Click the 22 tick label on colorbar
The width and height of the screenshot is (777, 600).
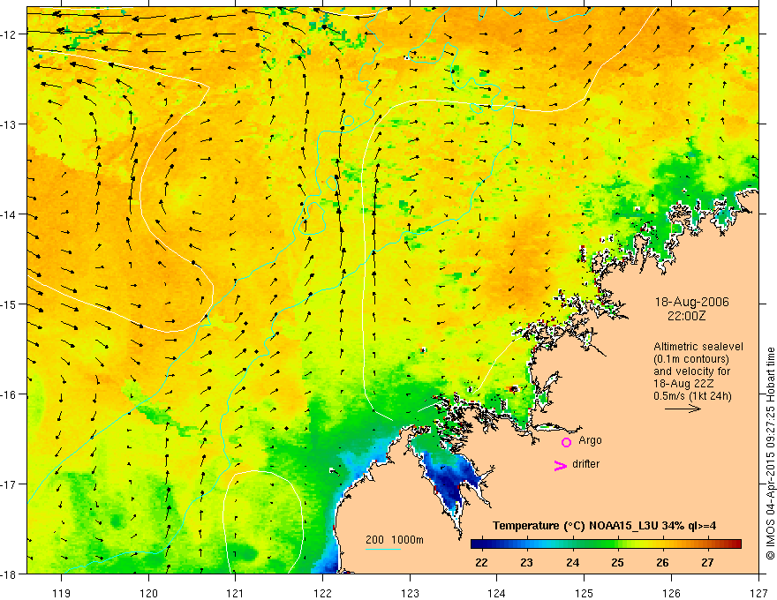pos(481,563)
